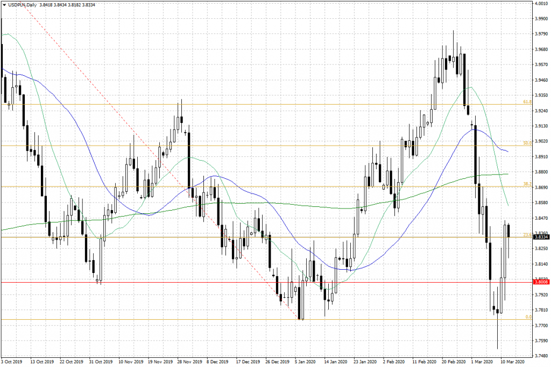Click the 3.8910 price axis label
This screenshot has width=551, height=367.
pos(541,156)
